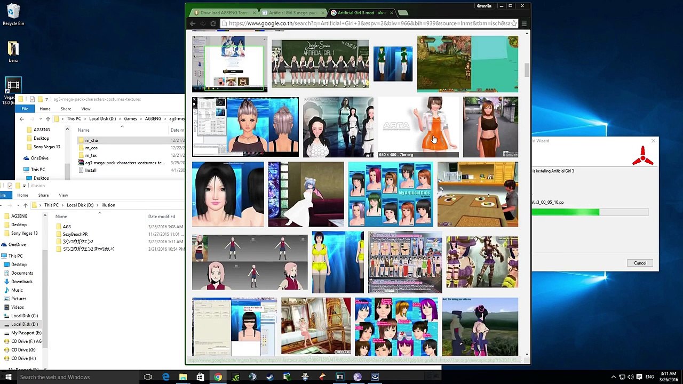Open the Windows Start menu
This screenshot has width=683, height=384.
pos(9,377)
